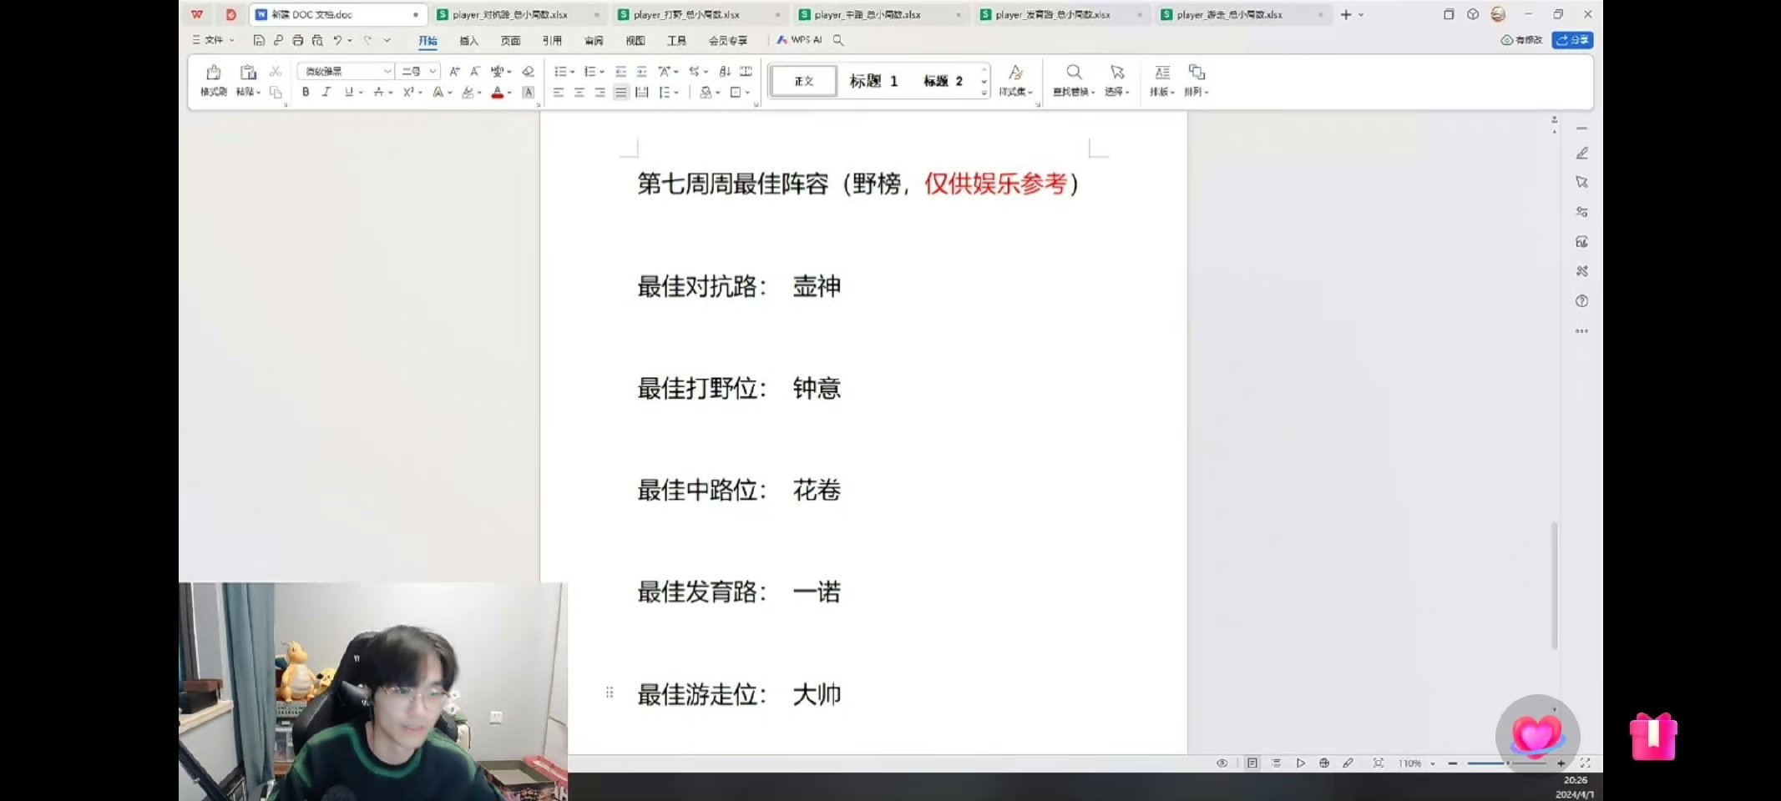Click the Find and Replace magnifier icon
This screenshot has height=801, width=1781.
tap(1074, 73)
